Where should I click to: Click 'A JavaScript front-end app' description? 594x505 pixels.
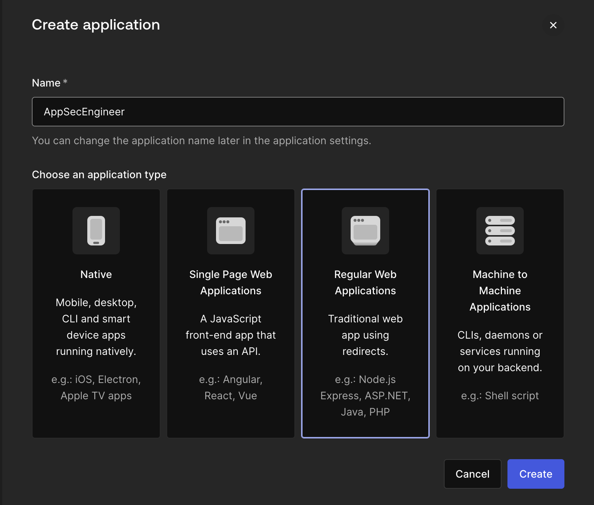pyautogui.click(x=231, y=335)
